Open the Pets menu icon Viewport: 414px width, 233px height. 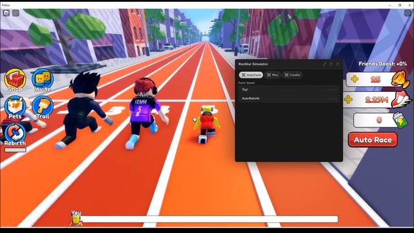point(15,106)
